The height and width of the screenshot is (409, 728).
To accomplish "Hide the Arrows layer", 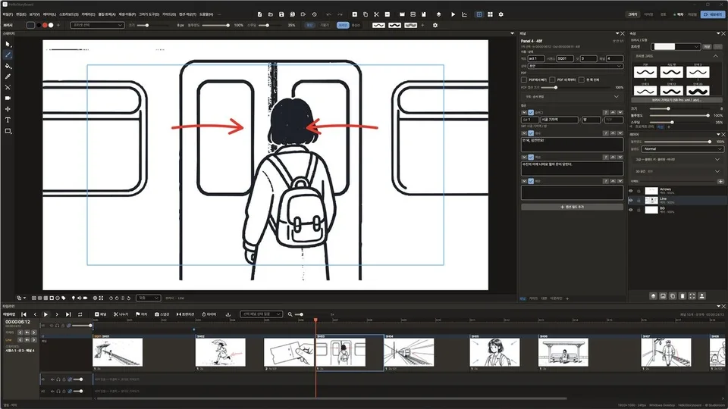I will coord(630,191).
